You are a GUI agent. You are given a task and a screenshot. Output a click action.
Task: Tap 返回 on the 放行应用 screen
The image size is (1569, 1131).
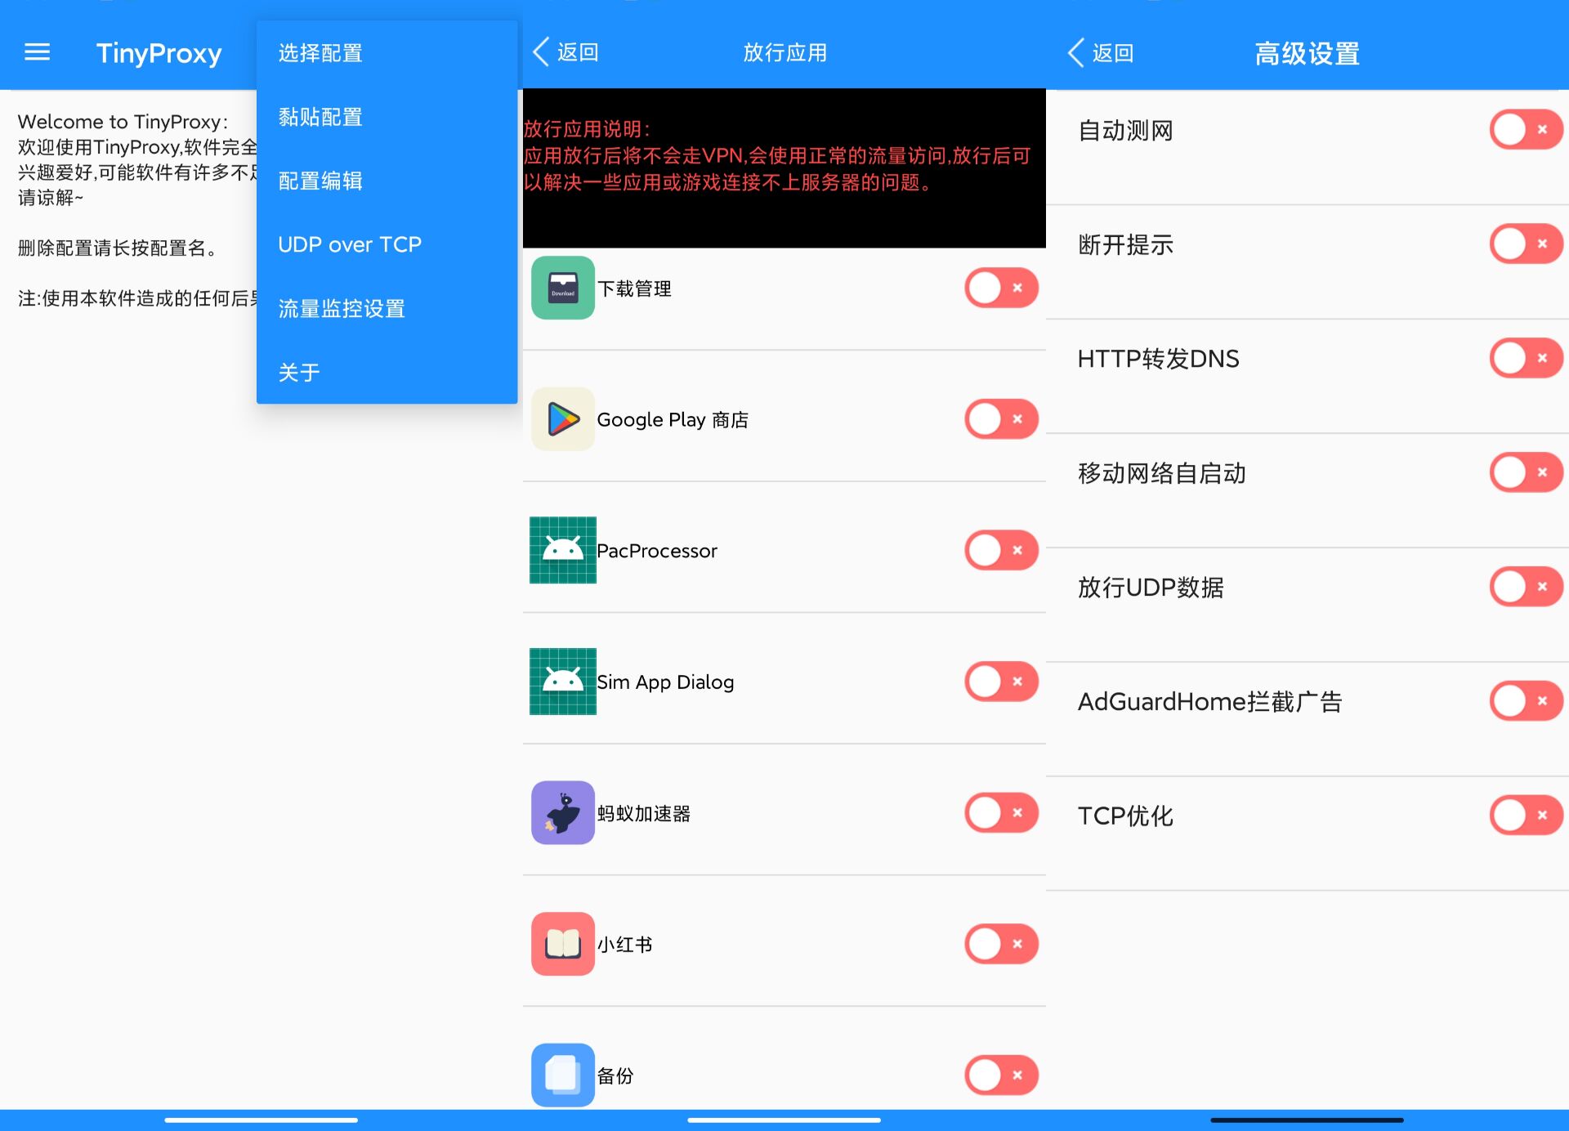[x=565, y=51]
